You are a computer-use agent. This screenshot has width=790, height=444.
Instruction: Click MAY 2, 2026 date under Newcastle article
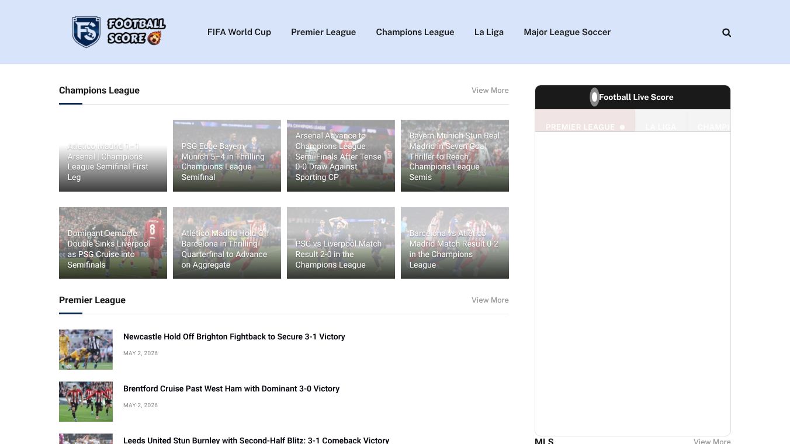pyautogui.click(x=140, y=353)
